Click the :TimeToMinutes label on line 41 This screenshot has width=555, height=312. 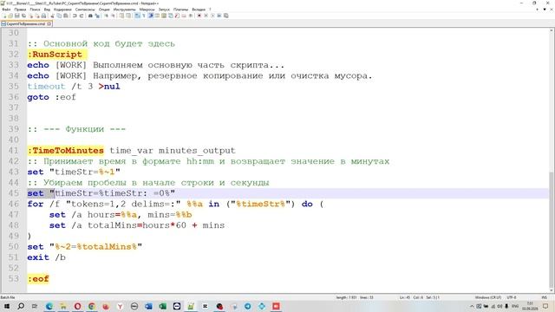(66, 150)
